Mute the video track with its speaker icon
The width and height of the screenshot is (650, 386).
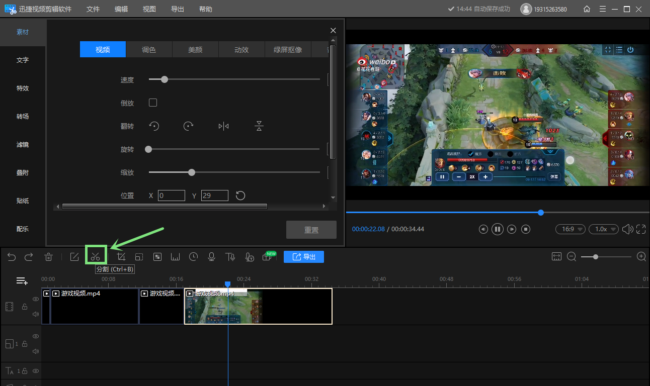point(36,314)
